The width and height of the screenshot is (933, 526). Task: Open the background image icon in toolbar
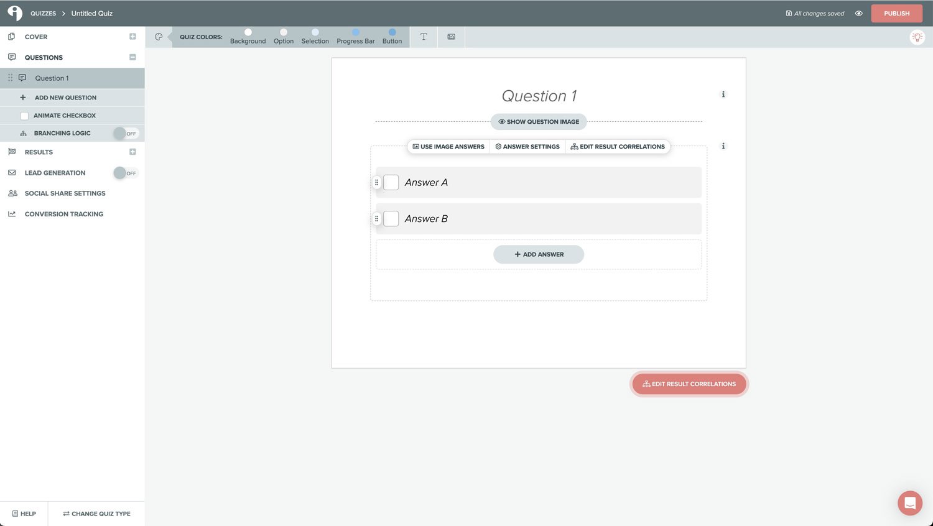point(451,37)
